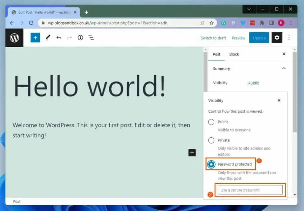Open the editor Options three-dot menu
The width and height of the screenshot is (304, 211).
pos(289,38)
